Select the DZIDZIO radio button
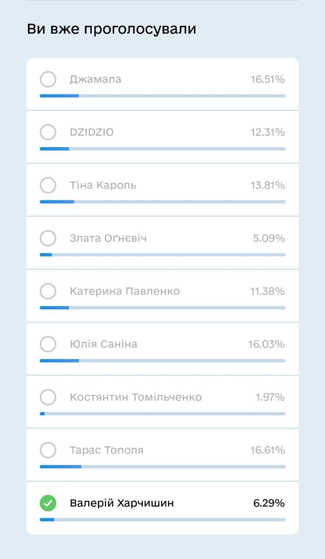 (x=48, y=132)
